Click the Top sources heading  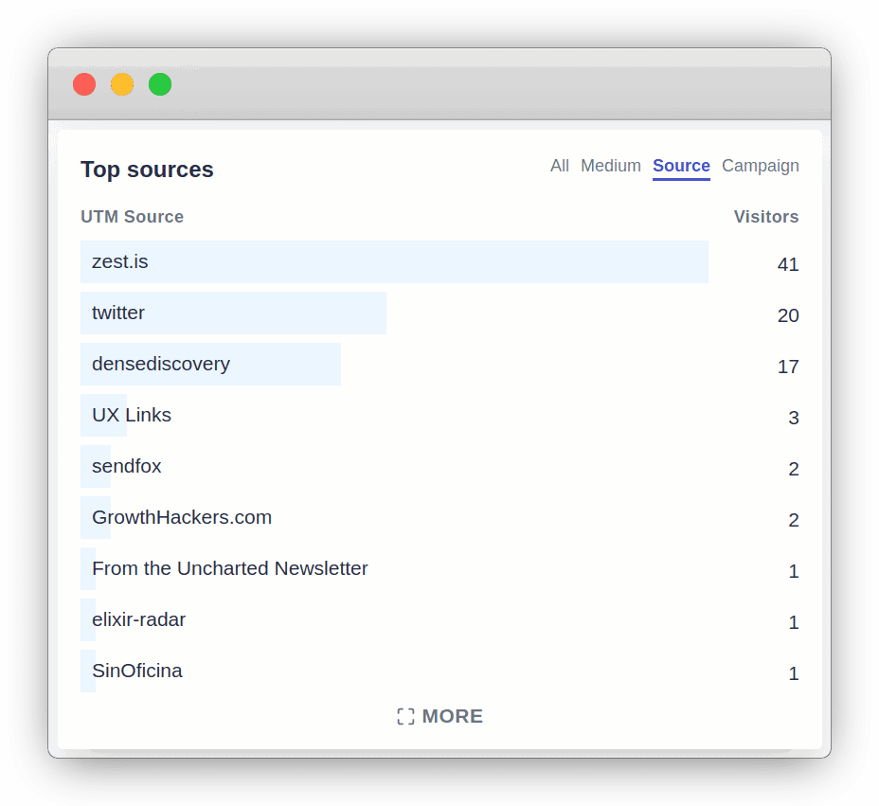pos(147,170)
